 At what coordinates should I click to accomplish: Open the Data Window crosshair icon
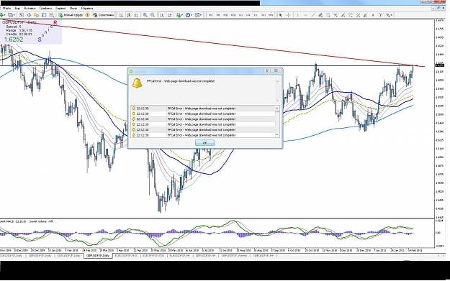[29, 15]
